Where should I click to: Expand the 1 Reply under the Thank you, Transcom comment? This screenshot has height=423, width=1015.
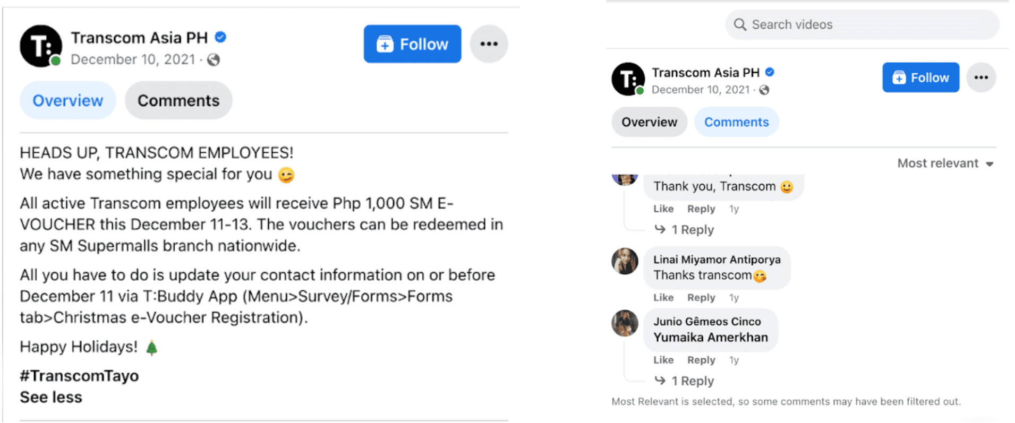click(x=685, y=230)
